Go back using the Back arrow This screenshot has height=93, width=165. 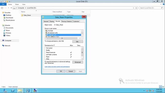point(2,8)
